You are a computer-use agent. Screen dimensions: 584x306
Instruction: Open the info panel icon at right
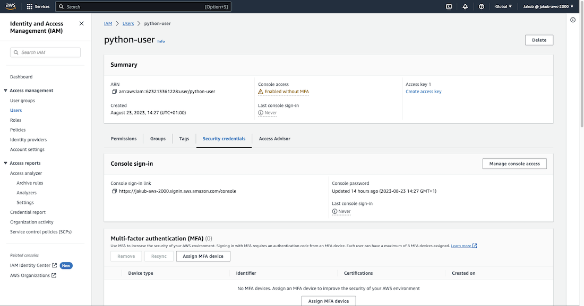(x=573, y=20)
